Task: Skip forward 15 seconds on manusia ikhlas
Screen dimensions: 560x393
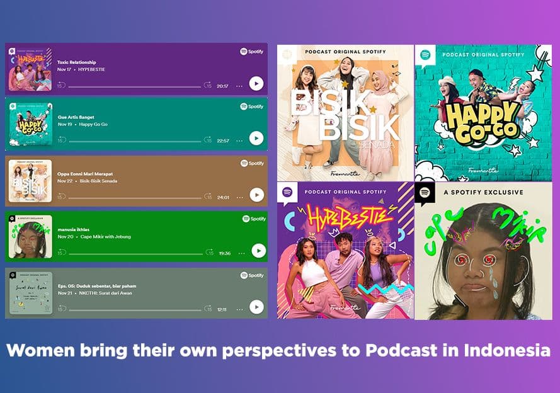Action: [210, 253]
